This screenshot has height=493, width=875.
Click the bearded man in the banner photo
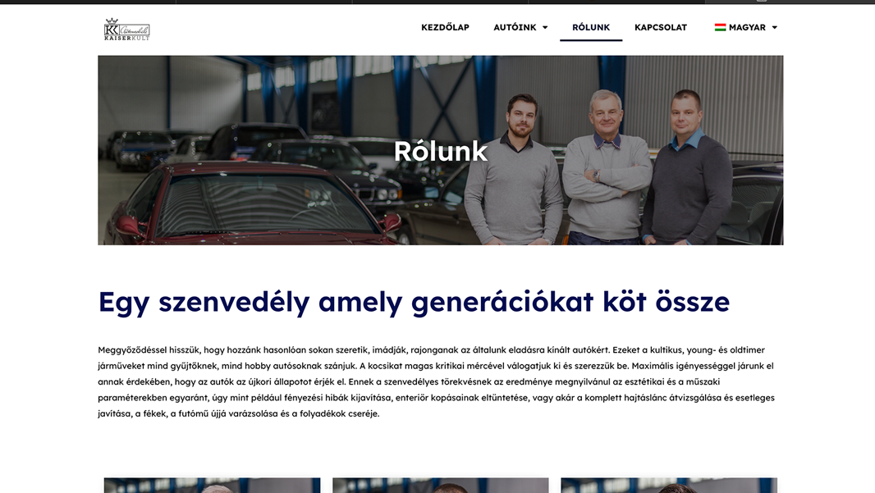click(x=513, y=170)
